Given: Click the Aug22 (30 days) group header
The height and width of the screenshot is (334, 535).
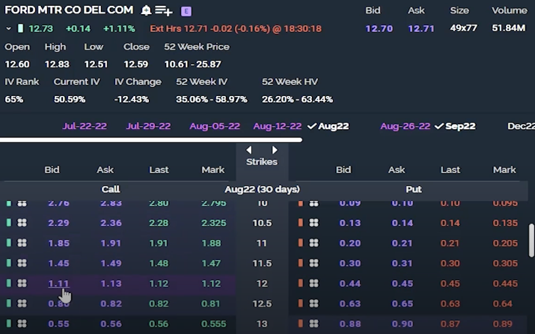Looking at the screenshot, I should click(x=262, y=189).
